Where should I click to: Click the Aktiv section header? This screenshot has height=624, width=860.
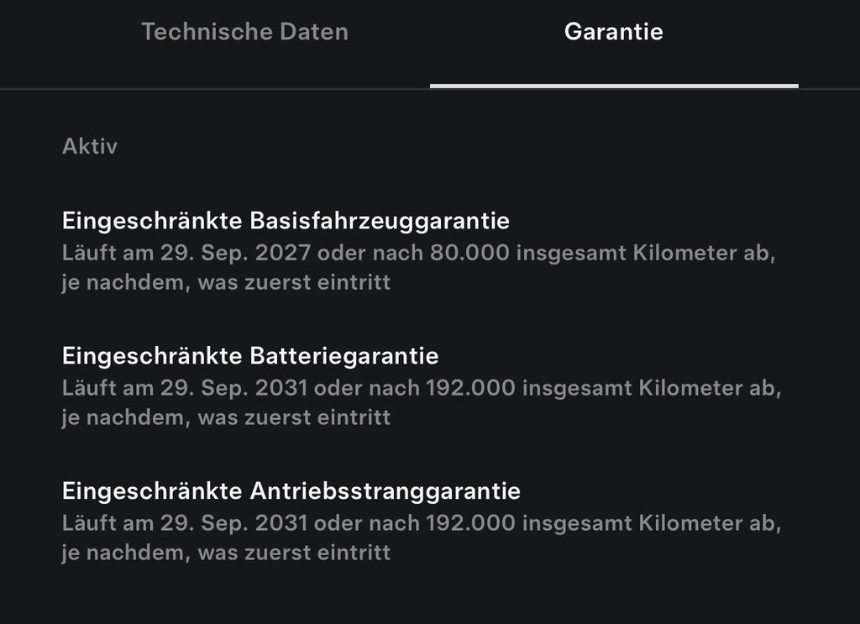90,147
